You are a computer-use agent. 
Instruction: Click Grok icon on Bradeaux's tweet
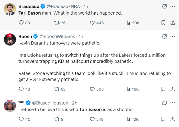tap(164, 6)
